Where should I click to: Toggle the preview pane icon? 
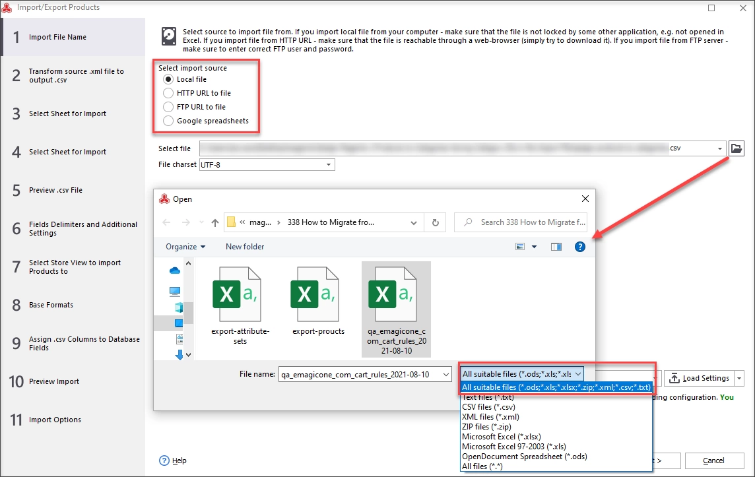click(556, 247)
